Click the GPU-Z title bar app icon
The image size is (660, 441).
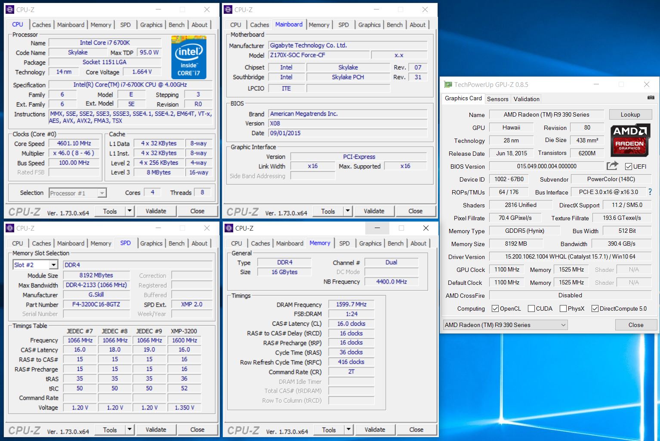point(448,85)
